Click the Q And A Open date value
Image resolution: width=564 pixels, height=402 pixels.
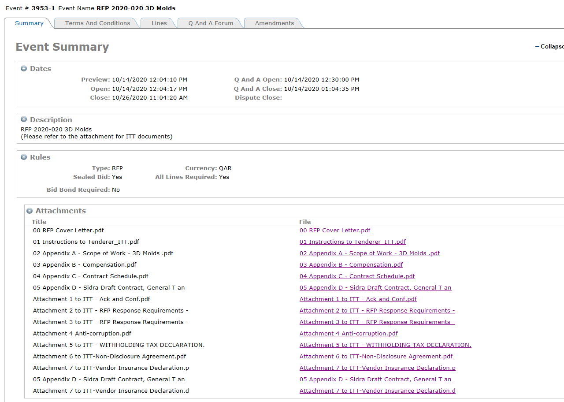pyautogui.click(x=322, y=79)
